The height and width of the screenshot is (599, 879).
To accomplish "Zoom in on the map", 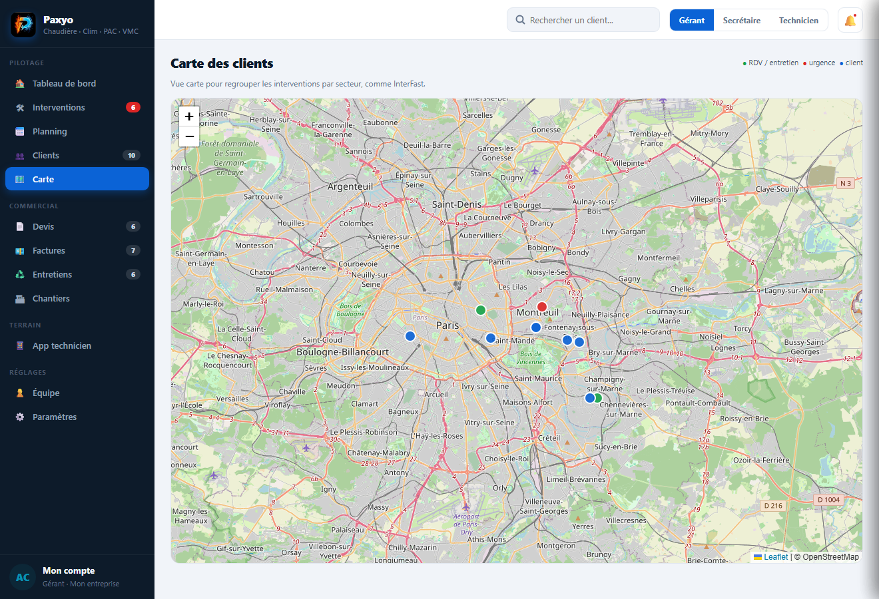I will 189,116.
